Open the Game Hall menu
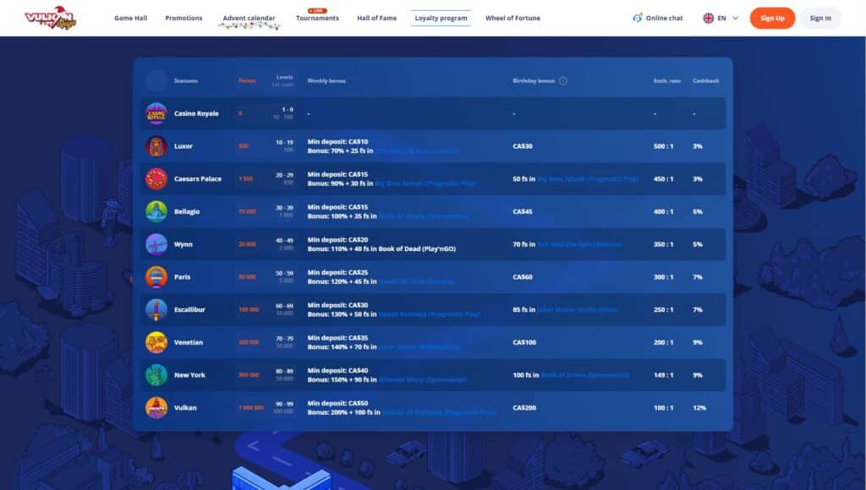This screenshot has height=490, width=866. [131, 19]
